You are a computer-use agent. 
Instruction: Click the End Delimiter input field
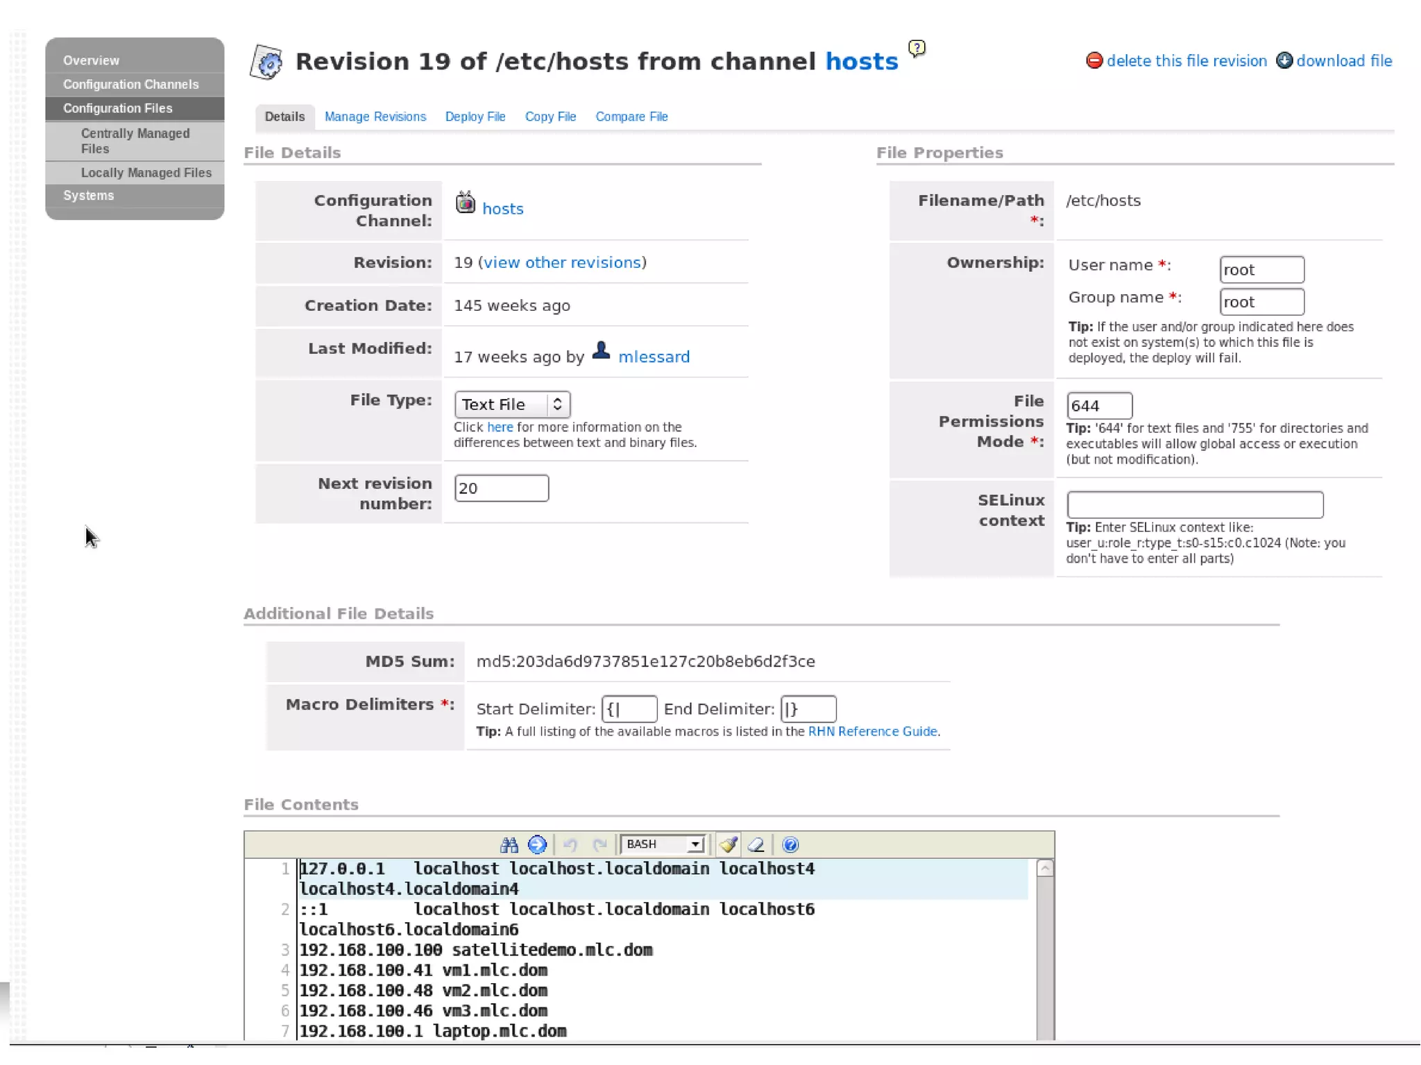[808, 709]
